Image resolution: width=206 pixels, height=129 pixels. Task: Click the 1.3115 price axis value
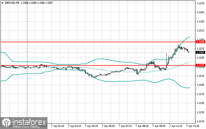200,121
